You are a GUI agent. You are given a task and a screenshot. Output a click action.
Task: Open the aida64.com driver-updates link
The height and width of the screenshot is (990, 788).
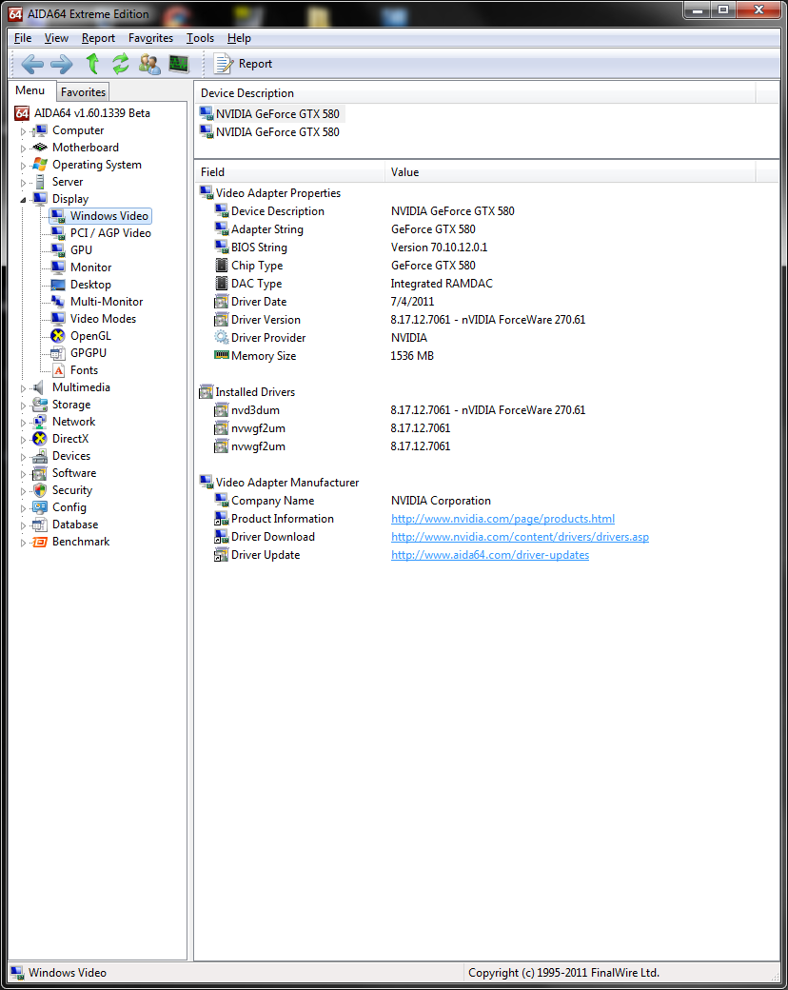(490, 555)
